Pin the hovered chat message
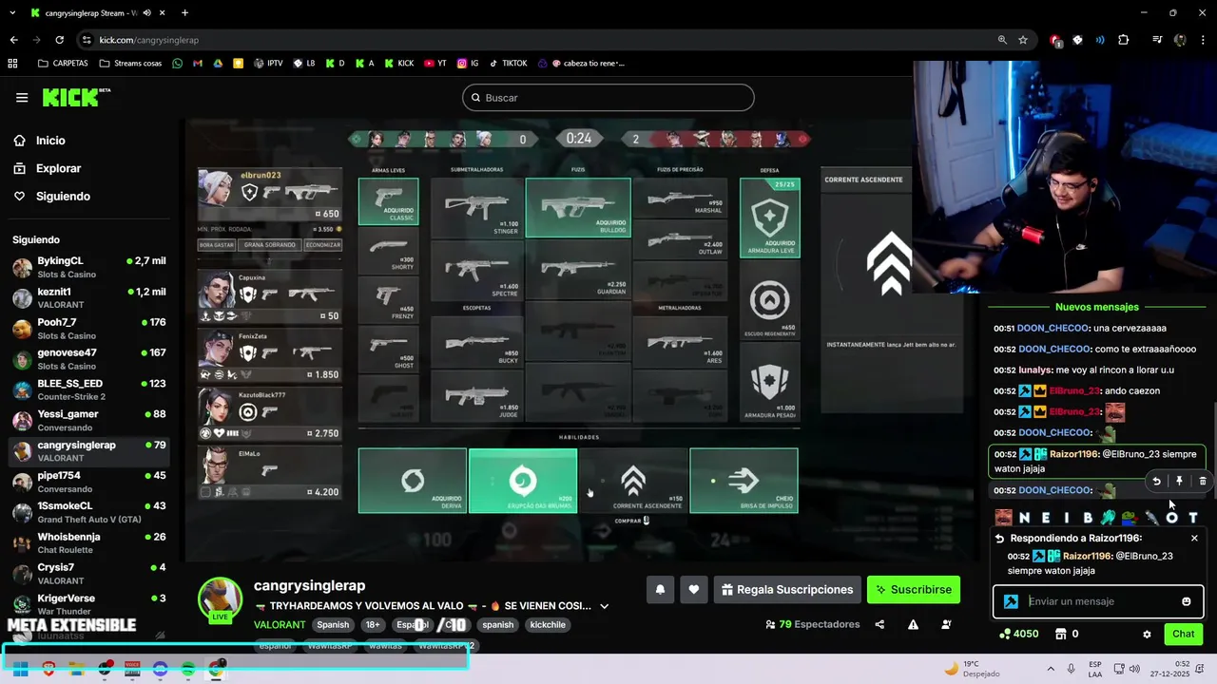Viewport: 1217px width, 684px height. (x=1179, y=482)
